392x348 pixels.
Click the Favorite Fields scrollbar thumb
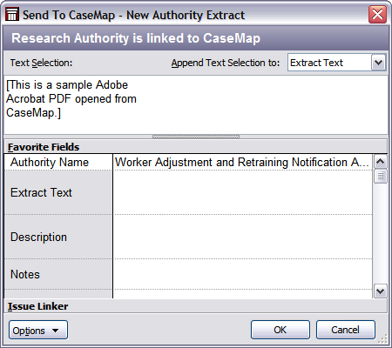click(381, 176)
